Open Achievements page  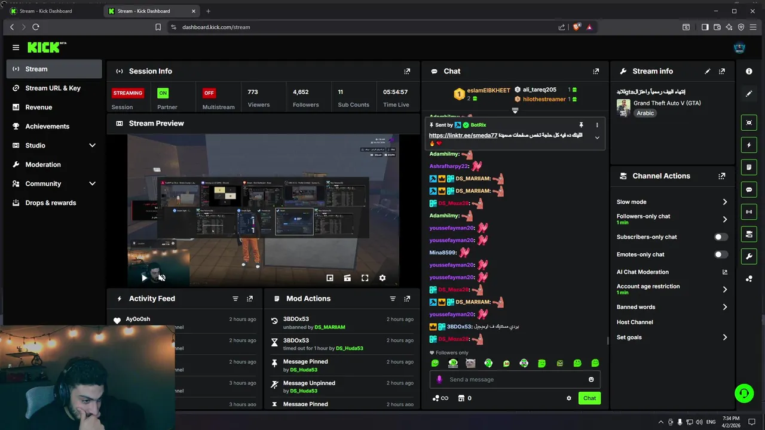[54, 127]
